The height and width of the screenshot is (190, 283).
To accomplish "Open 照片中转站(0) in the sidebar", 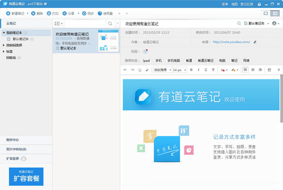I will [x=26, y=149].
